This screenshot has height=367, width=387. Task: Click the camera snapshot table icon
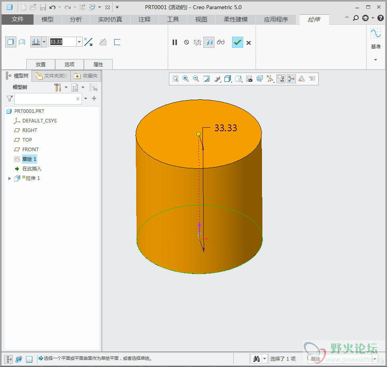tap(249, 79)
